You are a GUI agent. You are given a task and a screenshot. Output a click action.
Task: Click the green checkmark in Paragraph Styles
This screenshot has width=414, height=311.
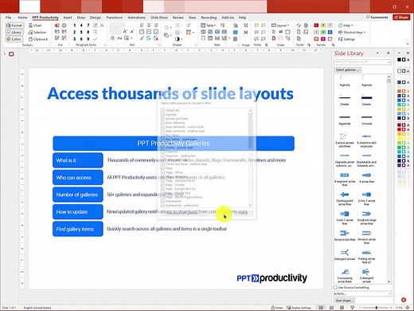click(x=95, y=39)
